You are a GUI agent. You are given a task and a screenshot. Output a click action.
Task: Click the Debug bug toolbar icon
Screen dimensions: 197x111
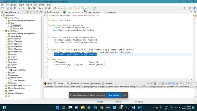point(23,8)
